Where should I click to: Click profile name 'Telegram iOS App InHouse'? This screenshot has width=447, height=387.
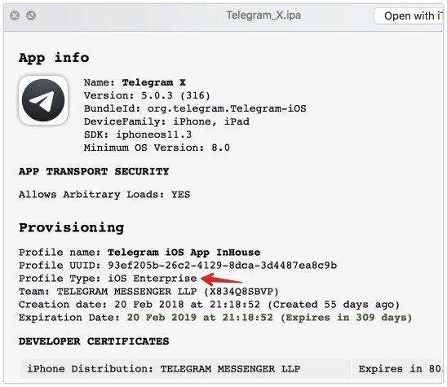pyautogui.click(x=184, y=253)
